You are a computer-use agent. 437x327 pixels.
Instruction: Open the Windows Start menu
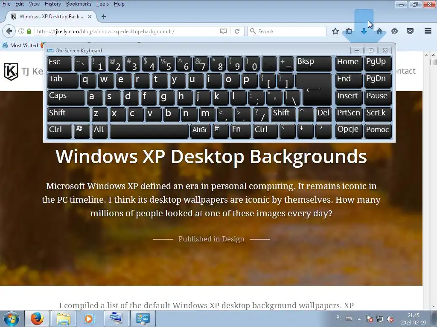point(11,318)
